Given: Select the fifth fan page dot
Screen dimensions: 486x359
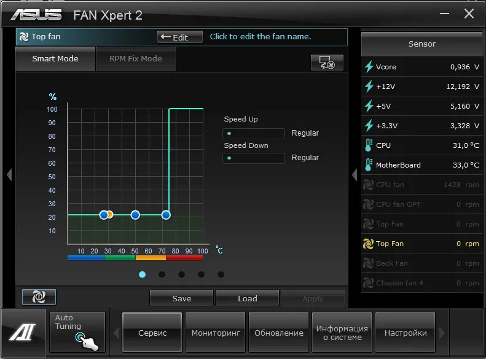Looking at the screenshot, I should click(x=221, y=274).
